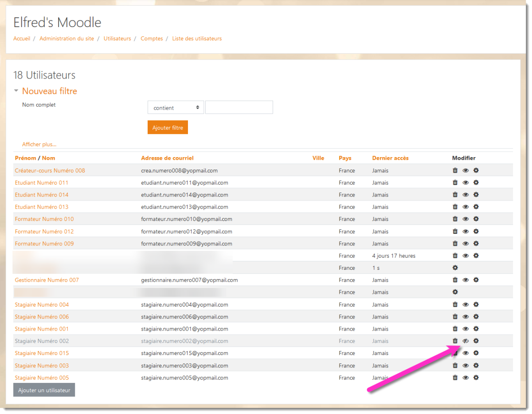Open profile of Stagiaire Numéro 001
Viewport: 532px width, 414px height.
tap(42, 329)
